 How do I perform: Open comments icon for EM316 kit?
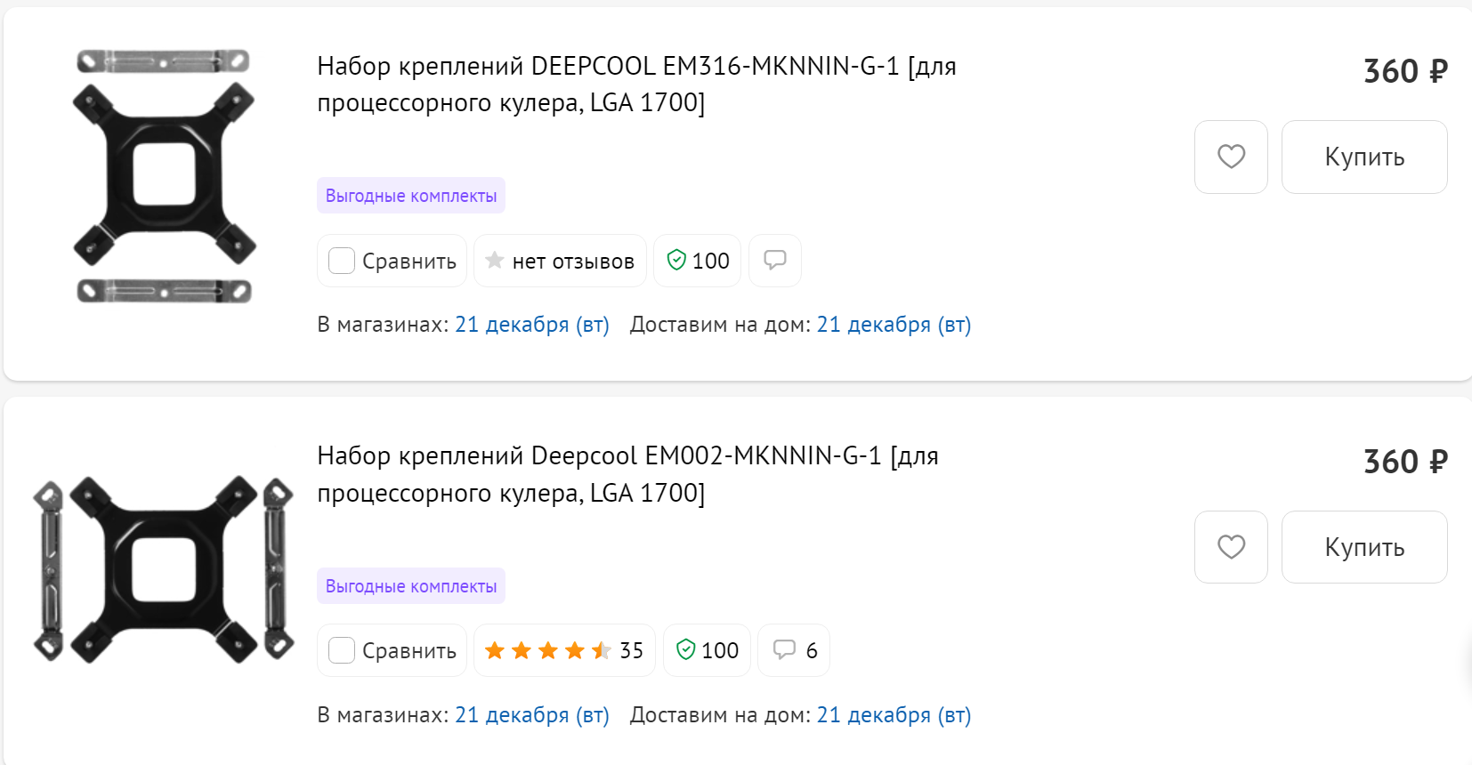point(775,261)
